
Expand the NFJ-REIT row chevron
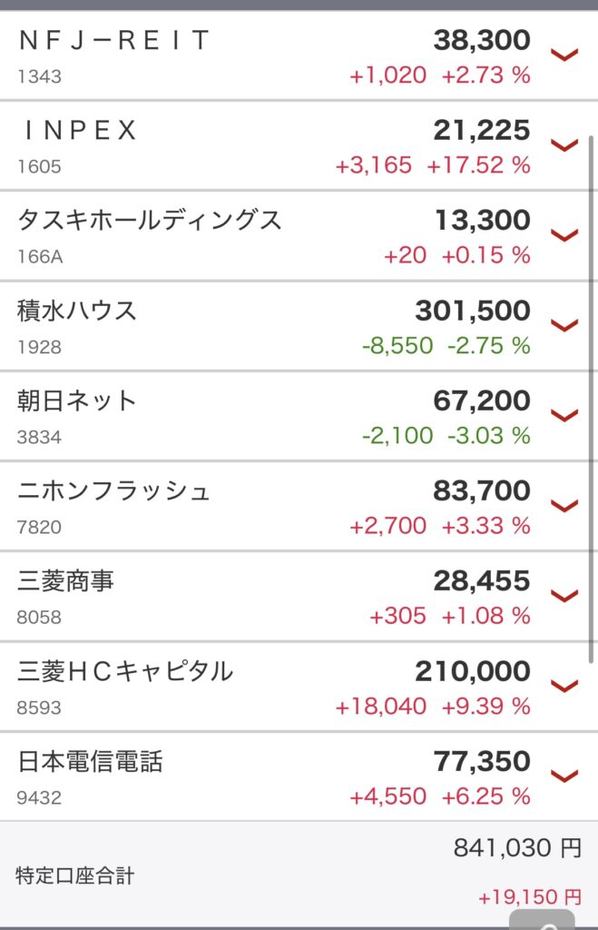564,55
